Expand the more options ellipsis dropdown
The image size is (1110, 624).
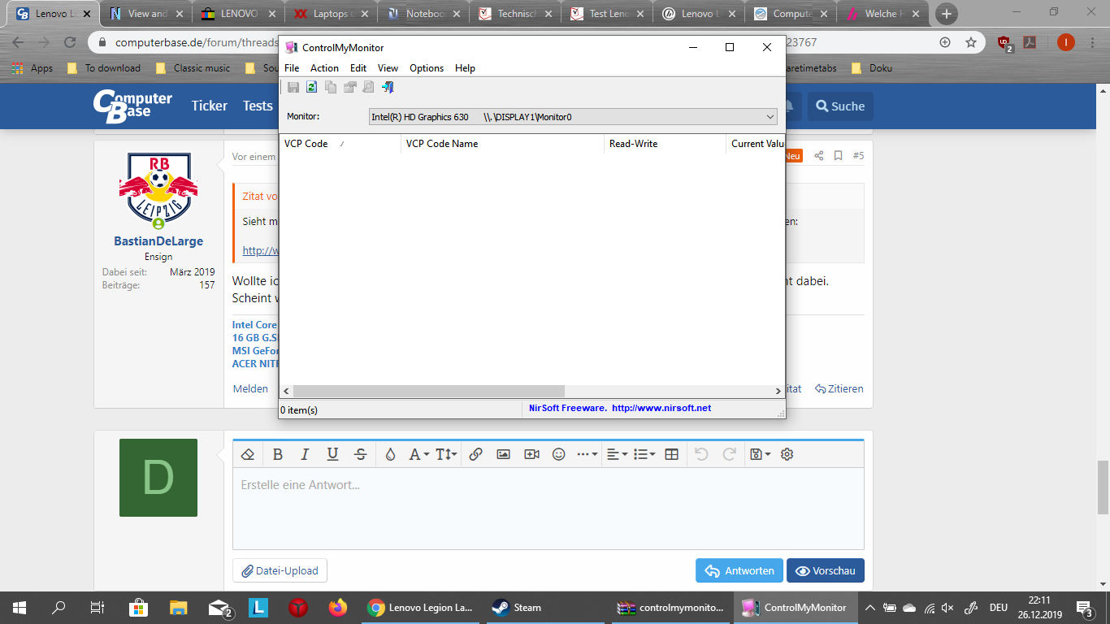click(x=588, y=454)
